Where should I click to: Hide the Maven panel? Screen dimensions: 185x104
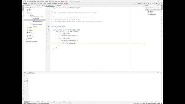160,6
